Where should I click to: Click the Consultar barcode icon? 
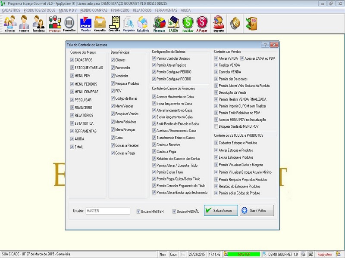pyautogui.click(x=69, y=24)
